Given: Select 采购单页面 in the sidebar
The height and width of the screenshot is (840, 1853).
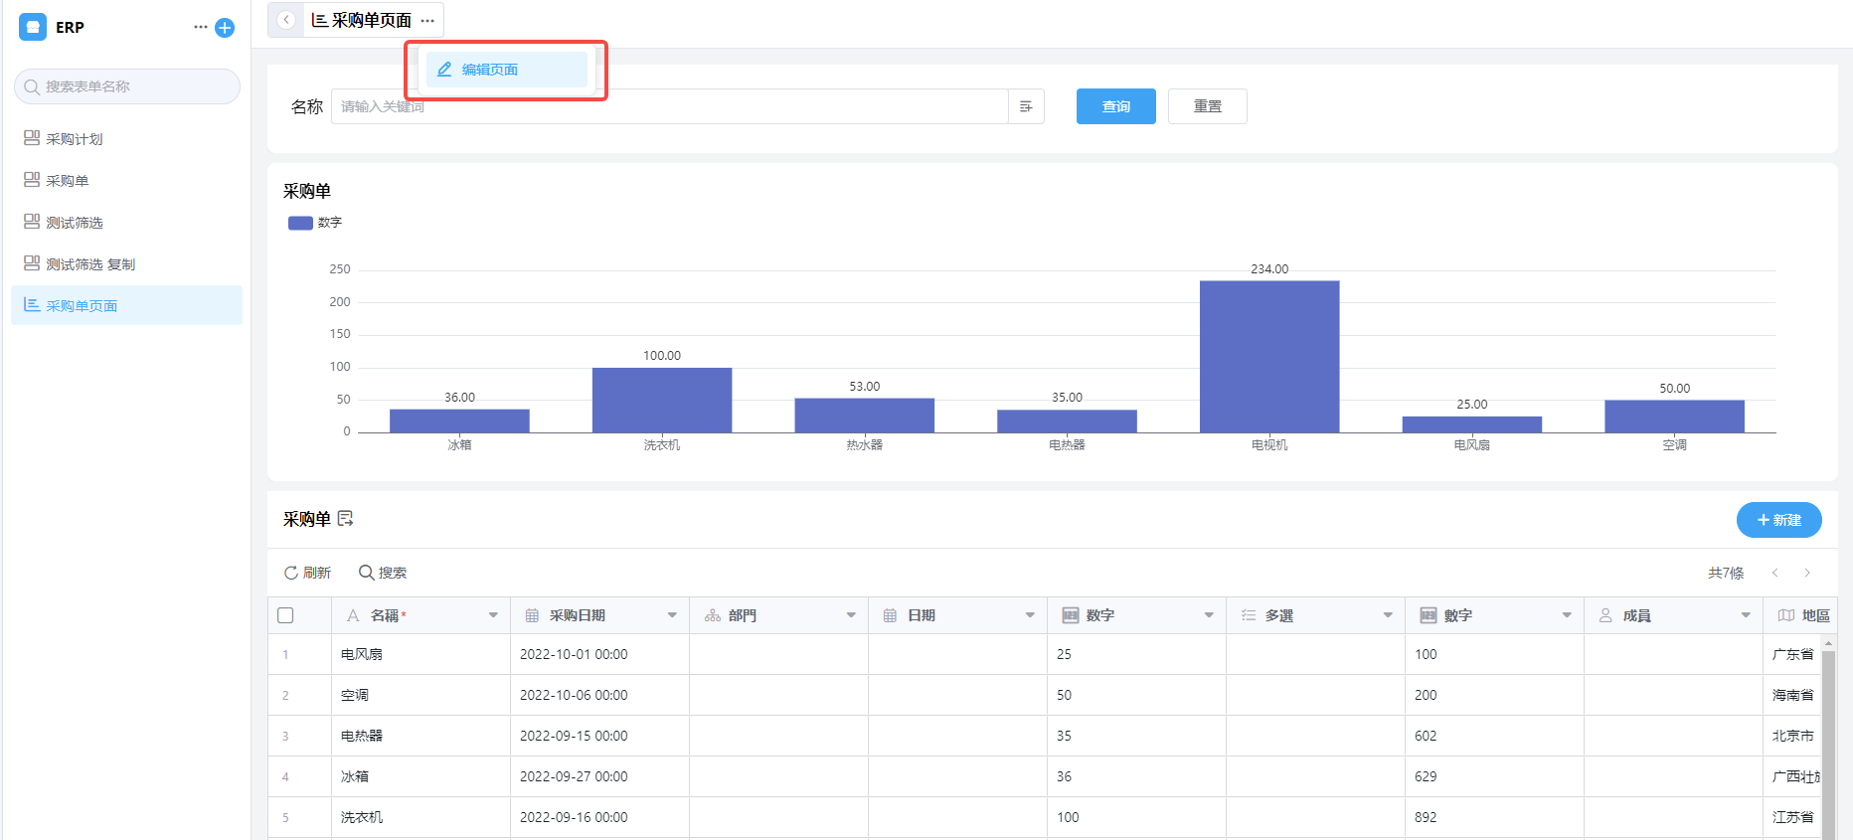Looking at the screenshot, I should click(x=126, y=305).
